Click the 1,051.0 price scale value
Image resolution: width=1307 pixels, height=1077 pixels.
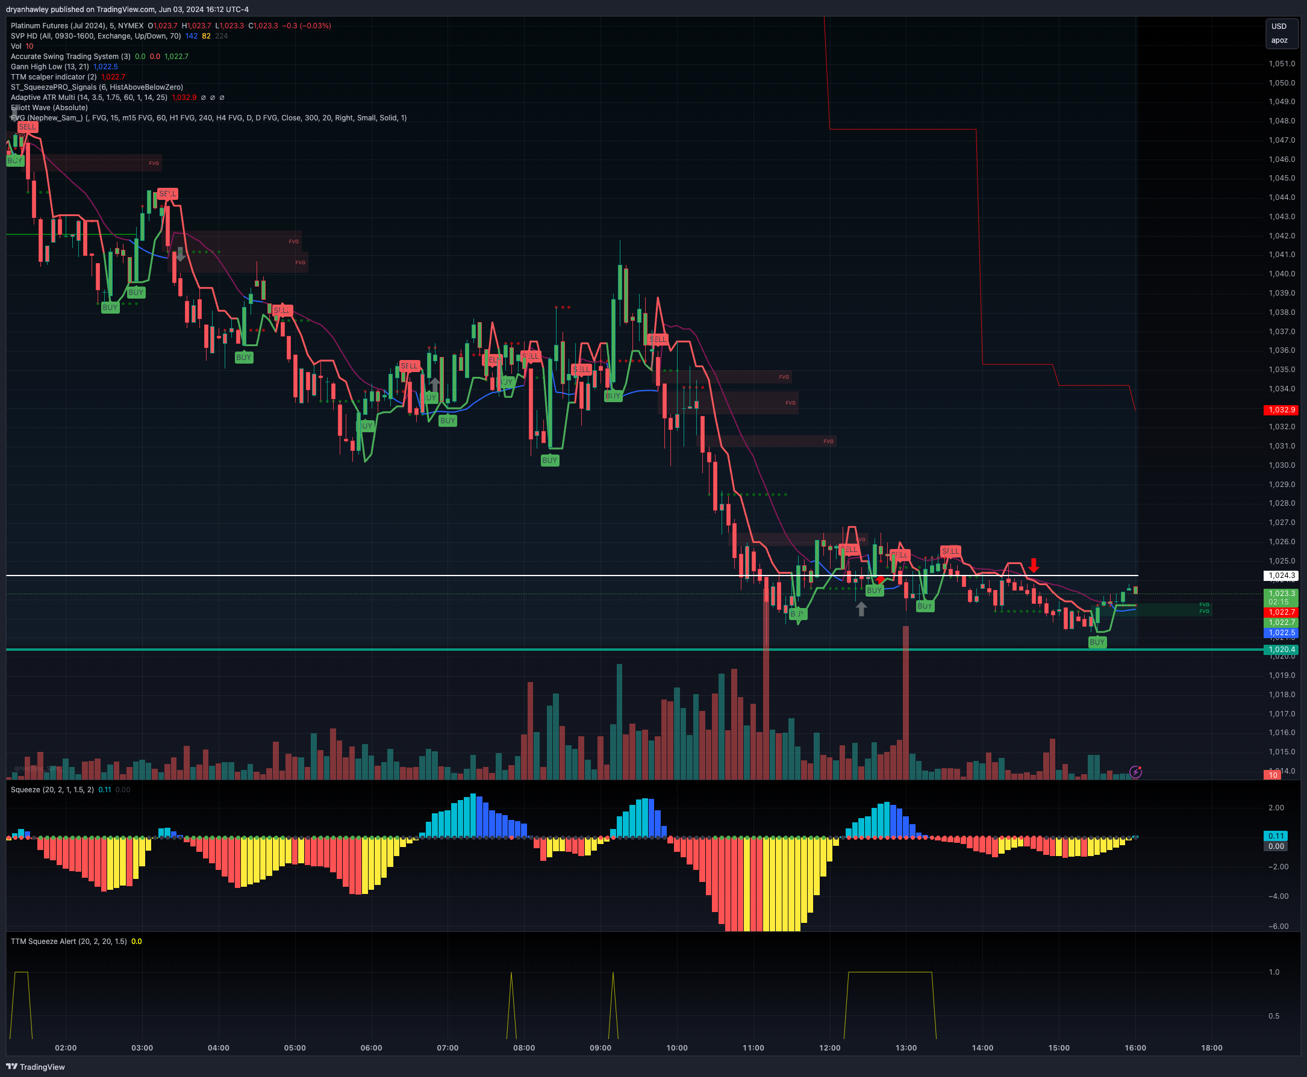1282,64
